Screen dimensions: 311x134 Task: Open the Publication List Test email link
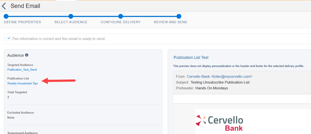click(191, 57)
